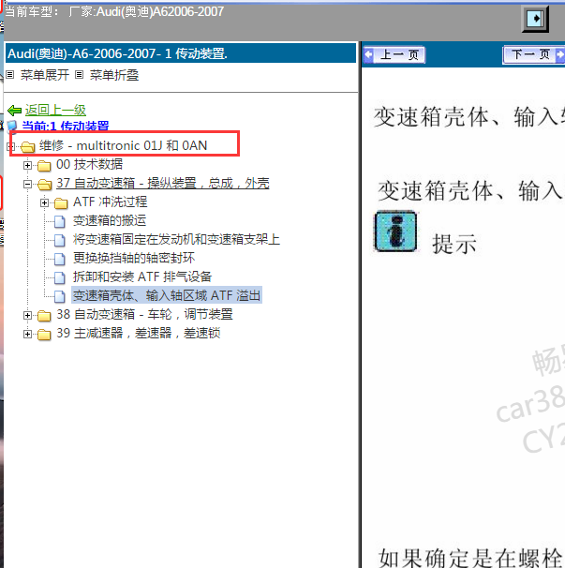Click folder icon of 38 自动变速箱
The height and width of the screenshot is (568, 565).
tap(44, 315)
